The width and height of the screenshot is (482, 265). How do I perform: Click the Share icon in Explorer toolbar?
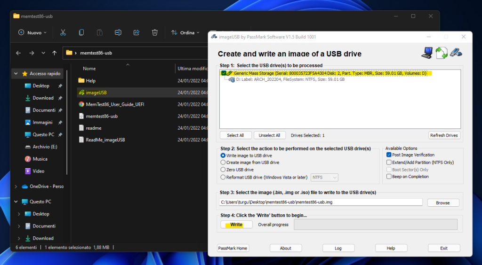137,32
